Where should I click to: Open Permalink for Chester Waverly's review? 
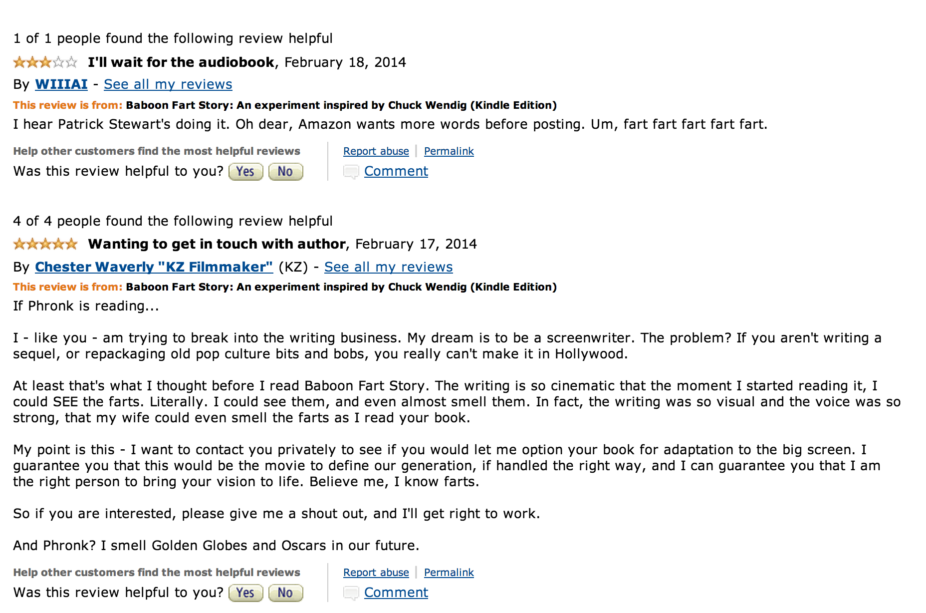(449, 573)
